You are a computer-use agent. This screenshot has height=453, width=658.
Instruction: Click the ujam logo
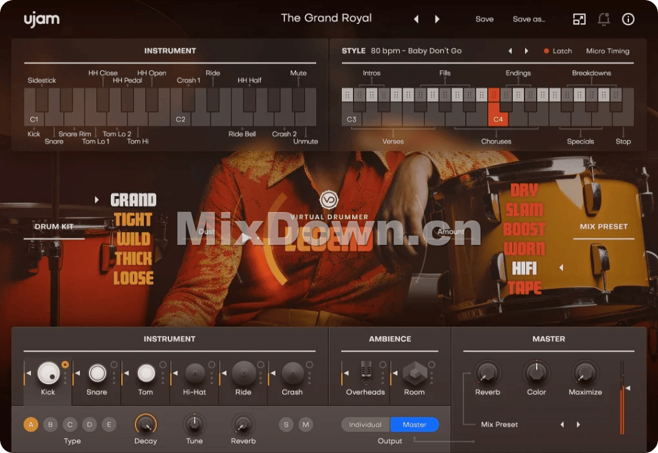[x=41, y=19]
